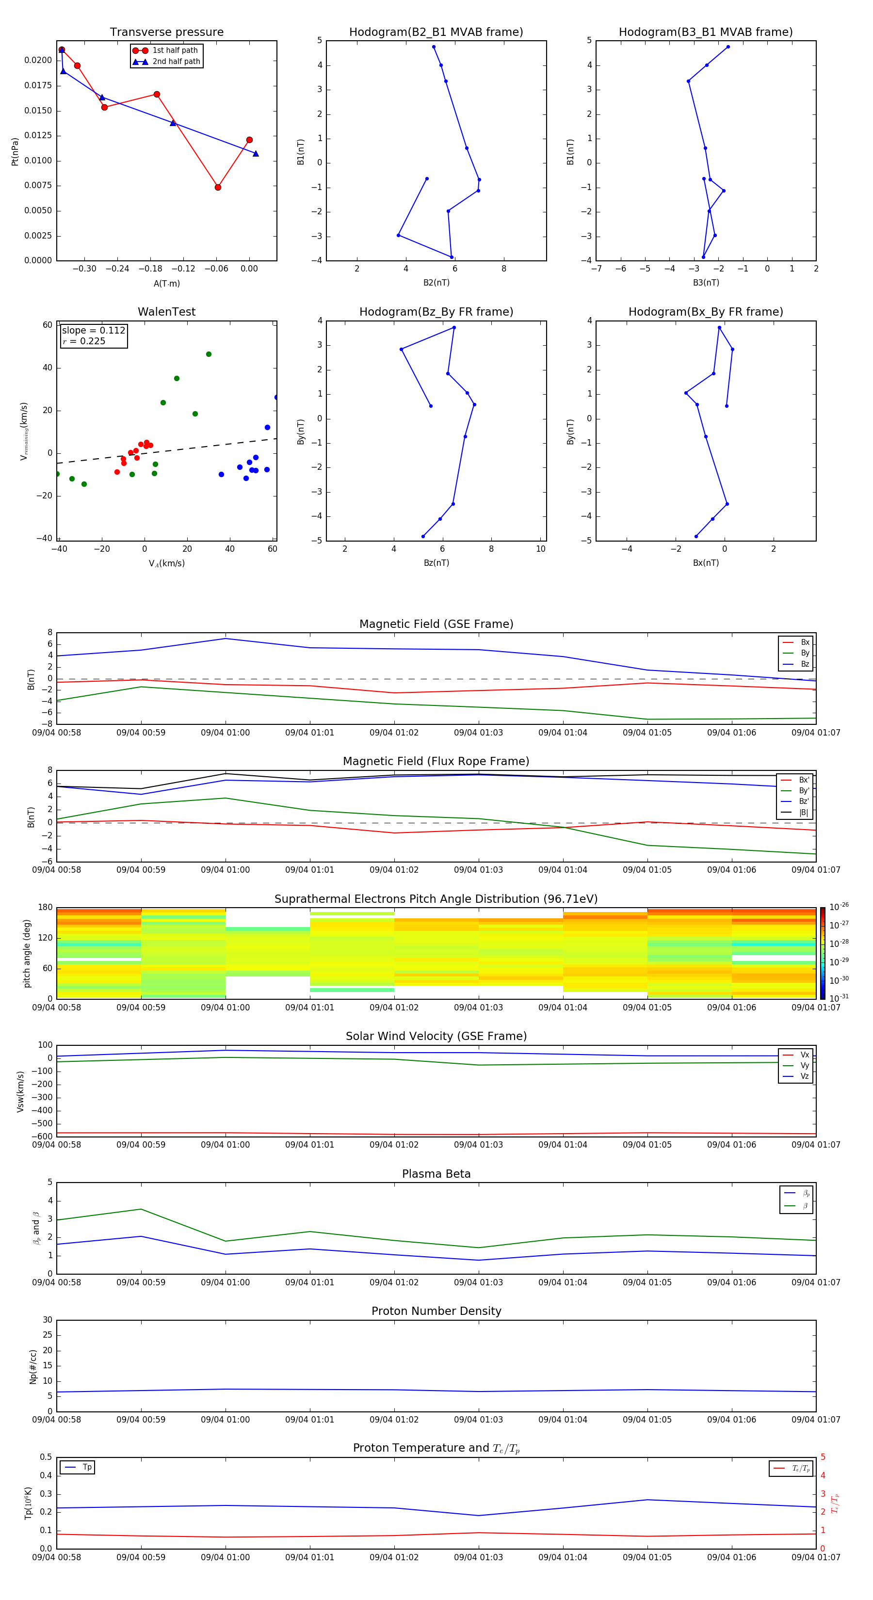Screen dimensions: 873x1600
Task: Click the pitch angle colorbar scale
Action: (823, 953)
